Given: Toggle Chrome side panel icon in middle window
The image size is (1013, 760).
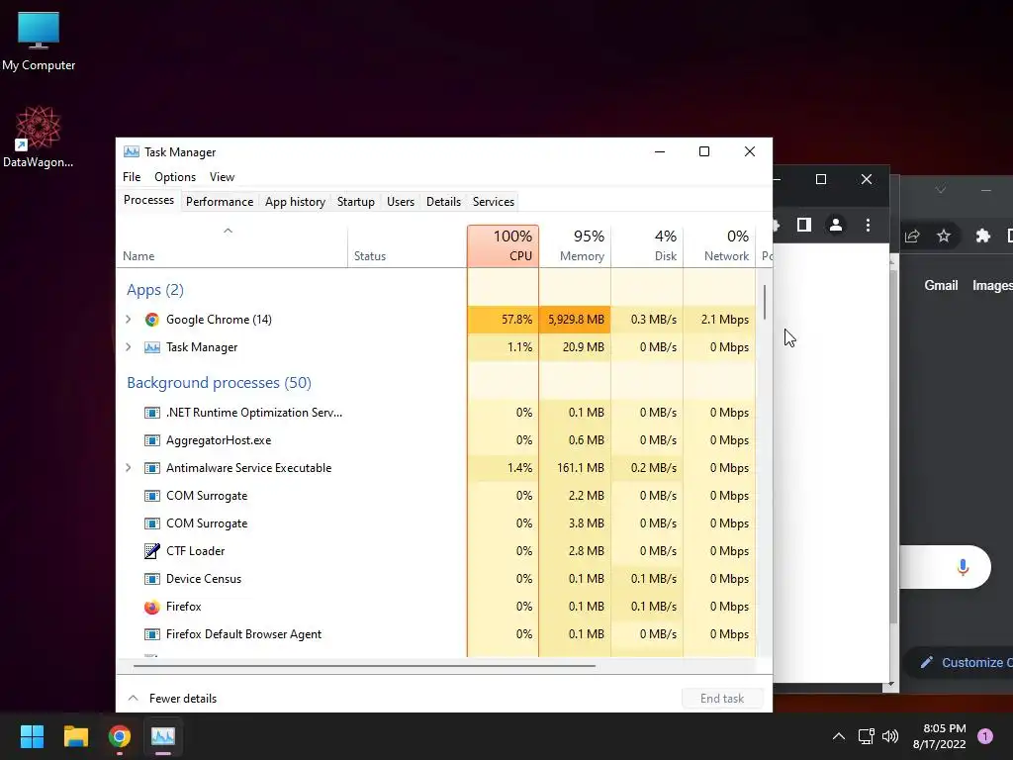Looking at the screenshot, I should (803, 225).
